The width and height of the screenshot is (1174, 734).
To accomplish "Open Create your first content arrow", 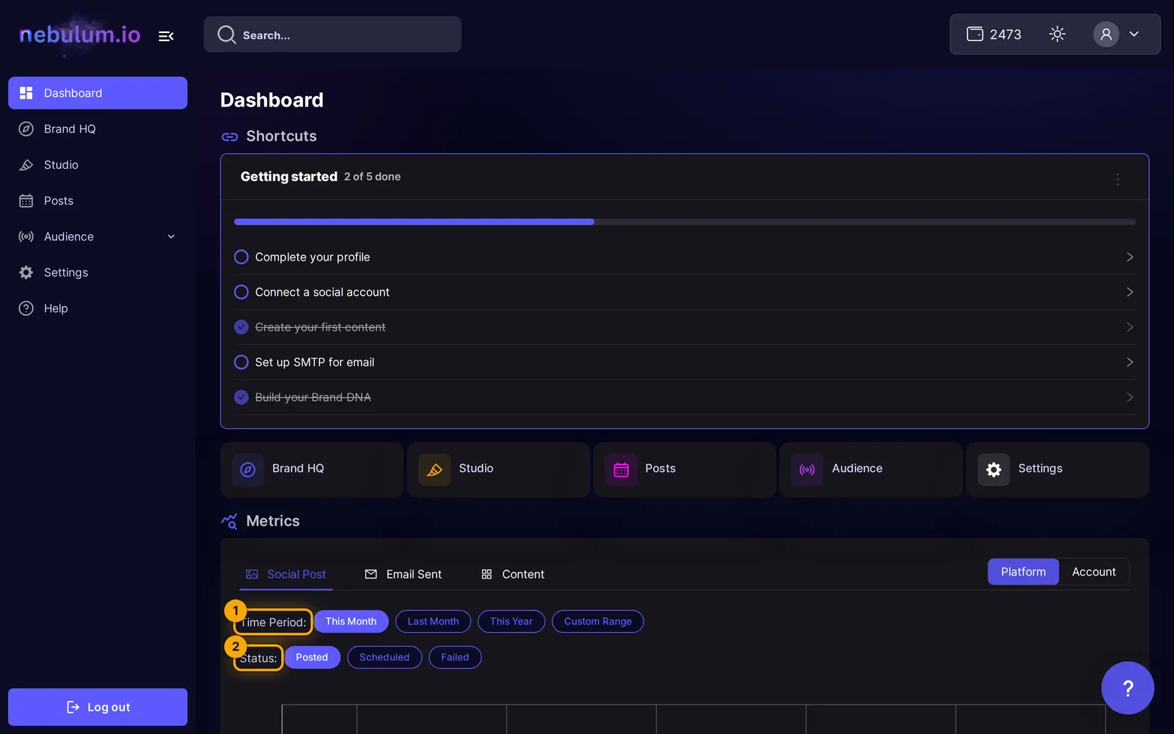I will click(1129, 327).
